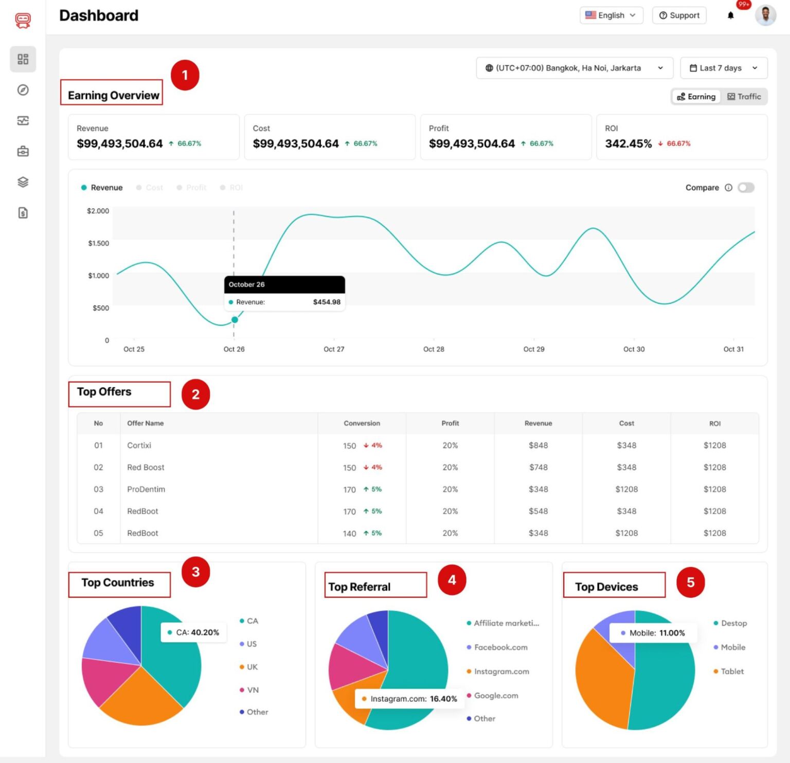Toggle the Cost series in the chart legend
Screen dimensions: 790x763
pyautogui.click(x=149, y=187)
